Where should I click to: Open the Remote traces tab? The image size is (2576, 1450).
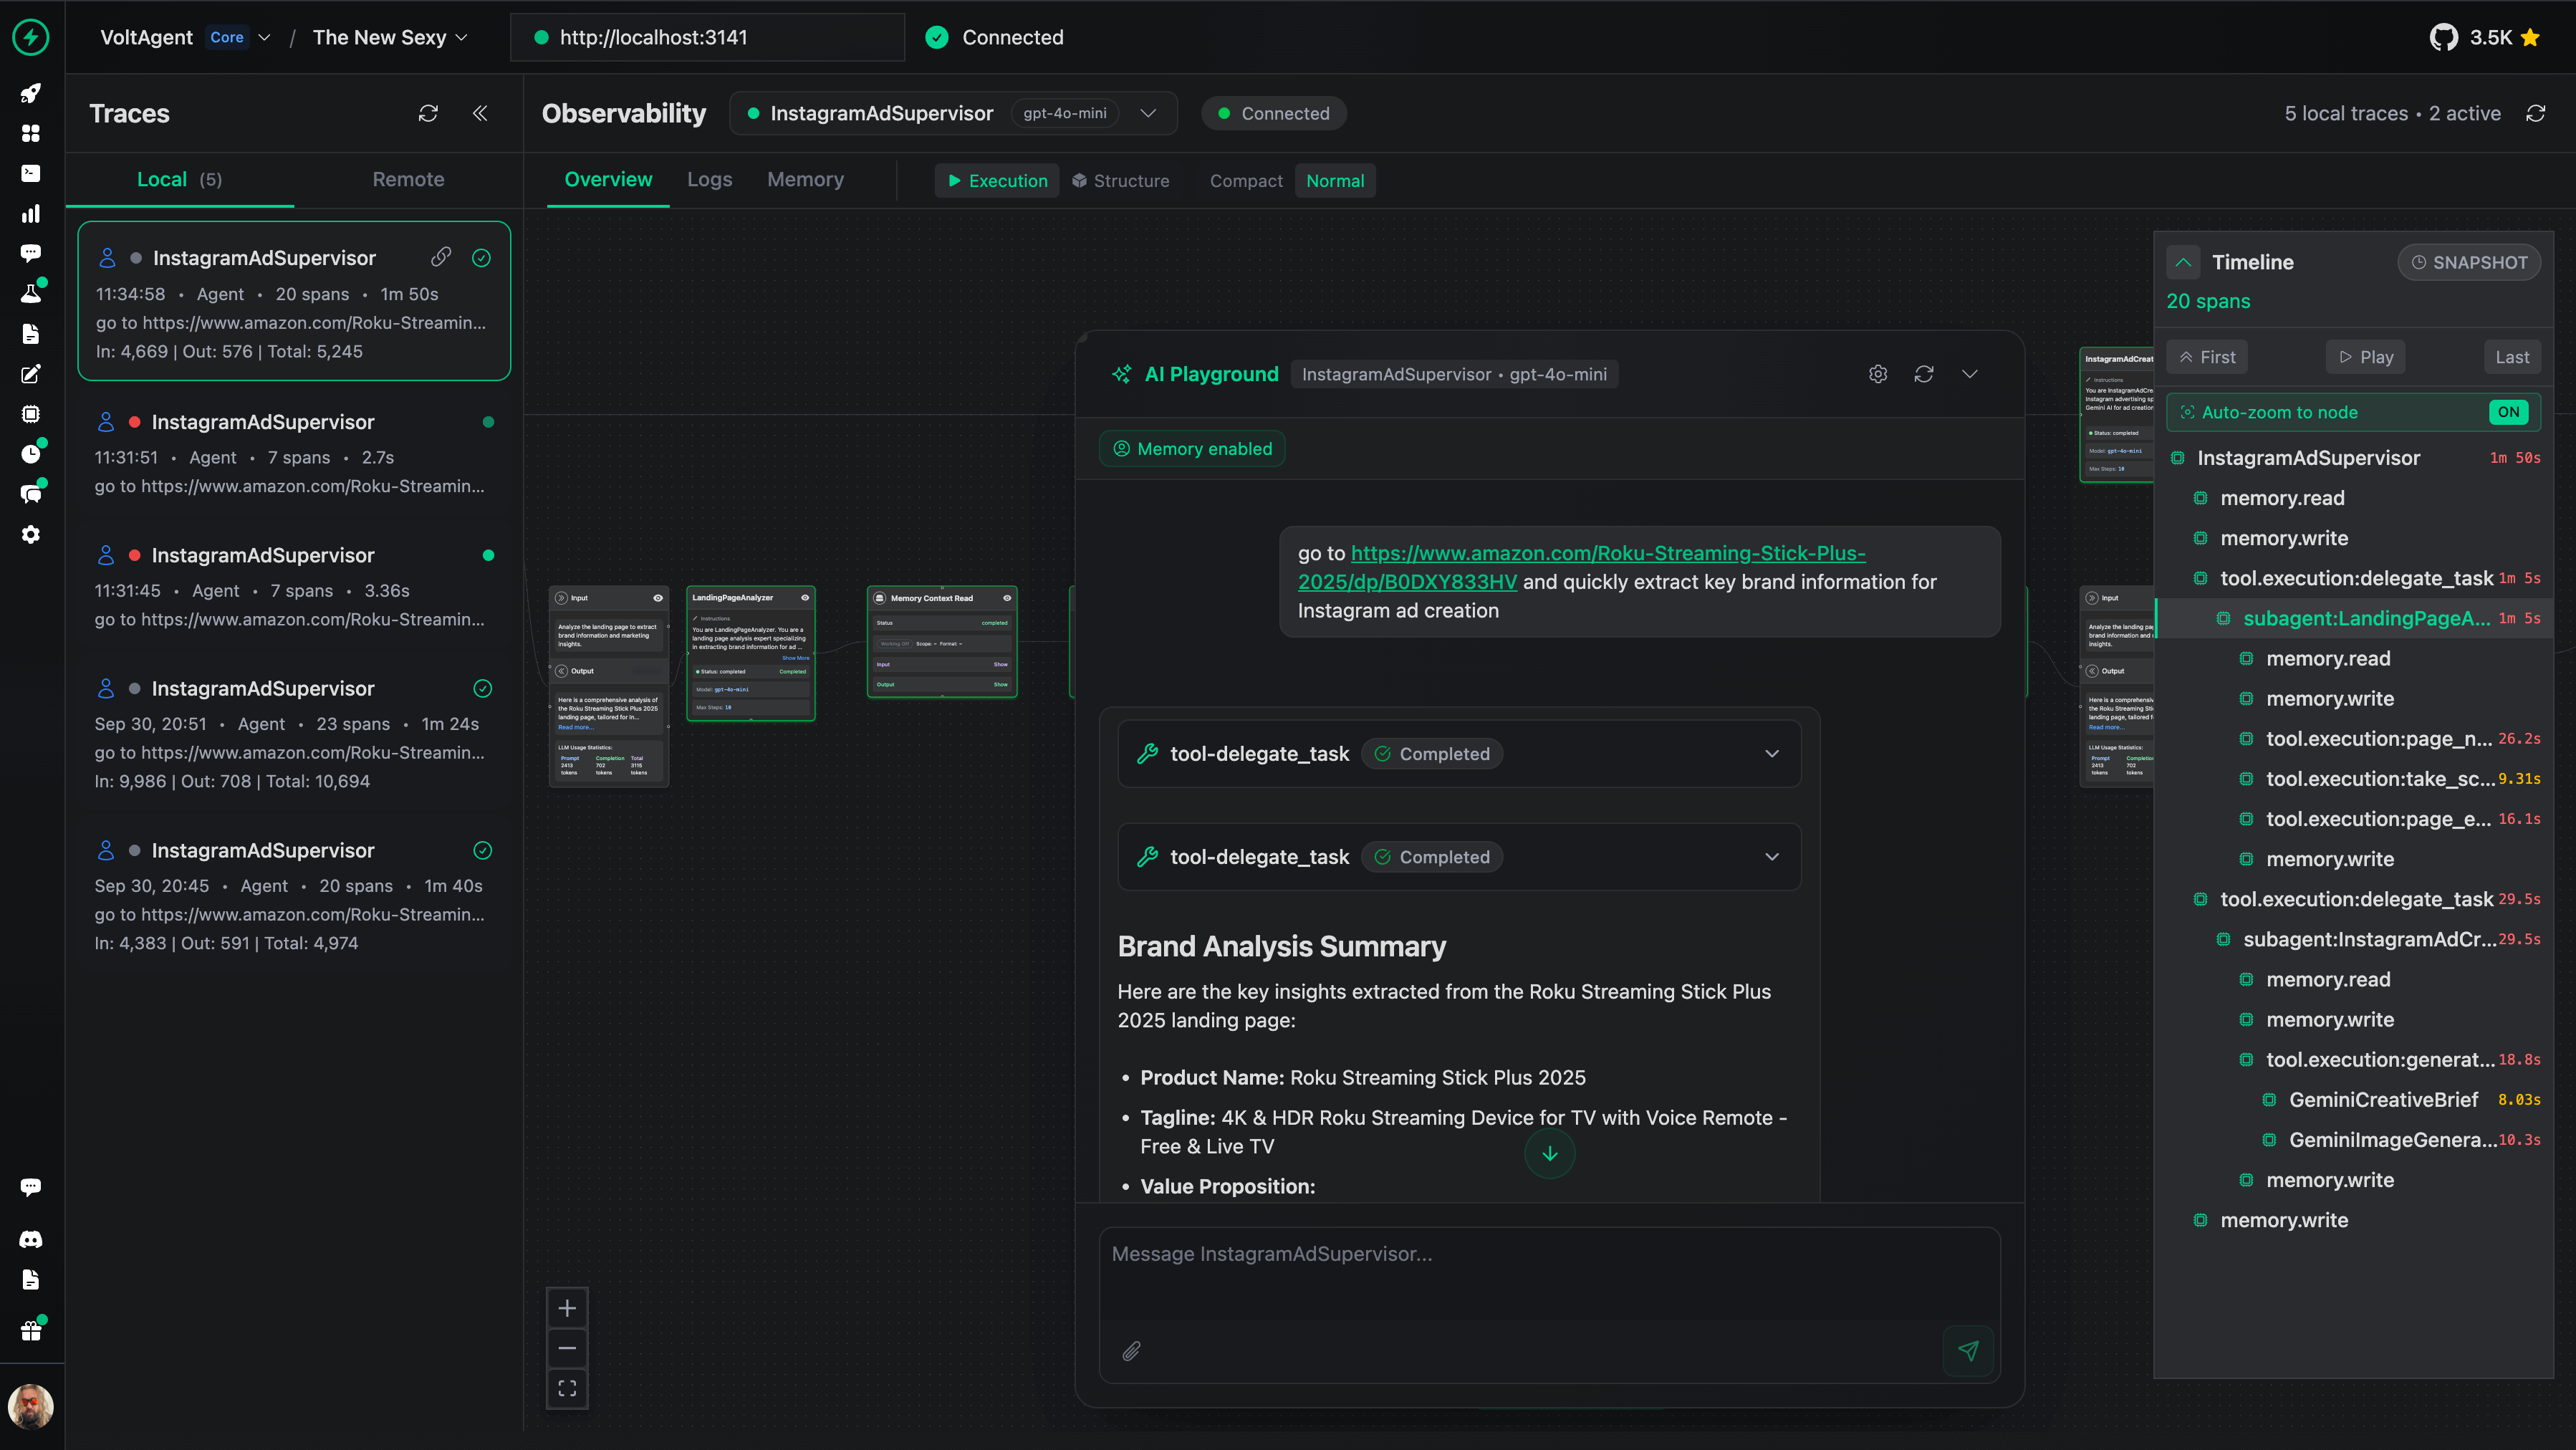tap(408, 180)
